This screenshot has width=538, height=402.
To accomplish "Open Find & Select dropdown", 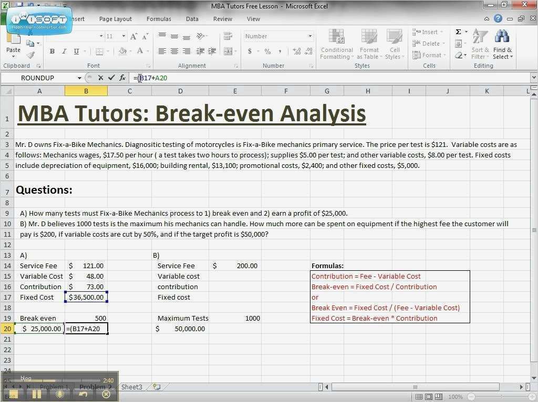I will tap(502, 44).
